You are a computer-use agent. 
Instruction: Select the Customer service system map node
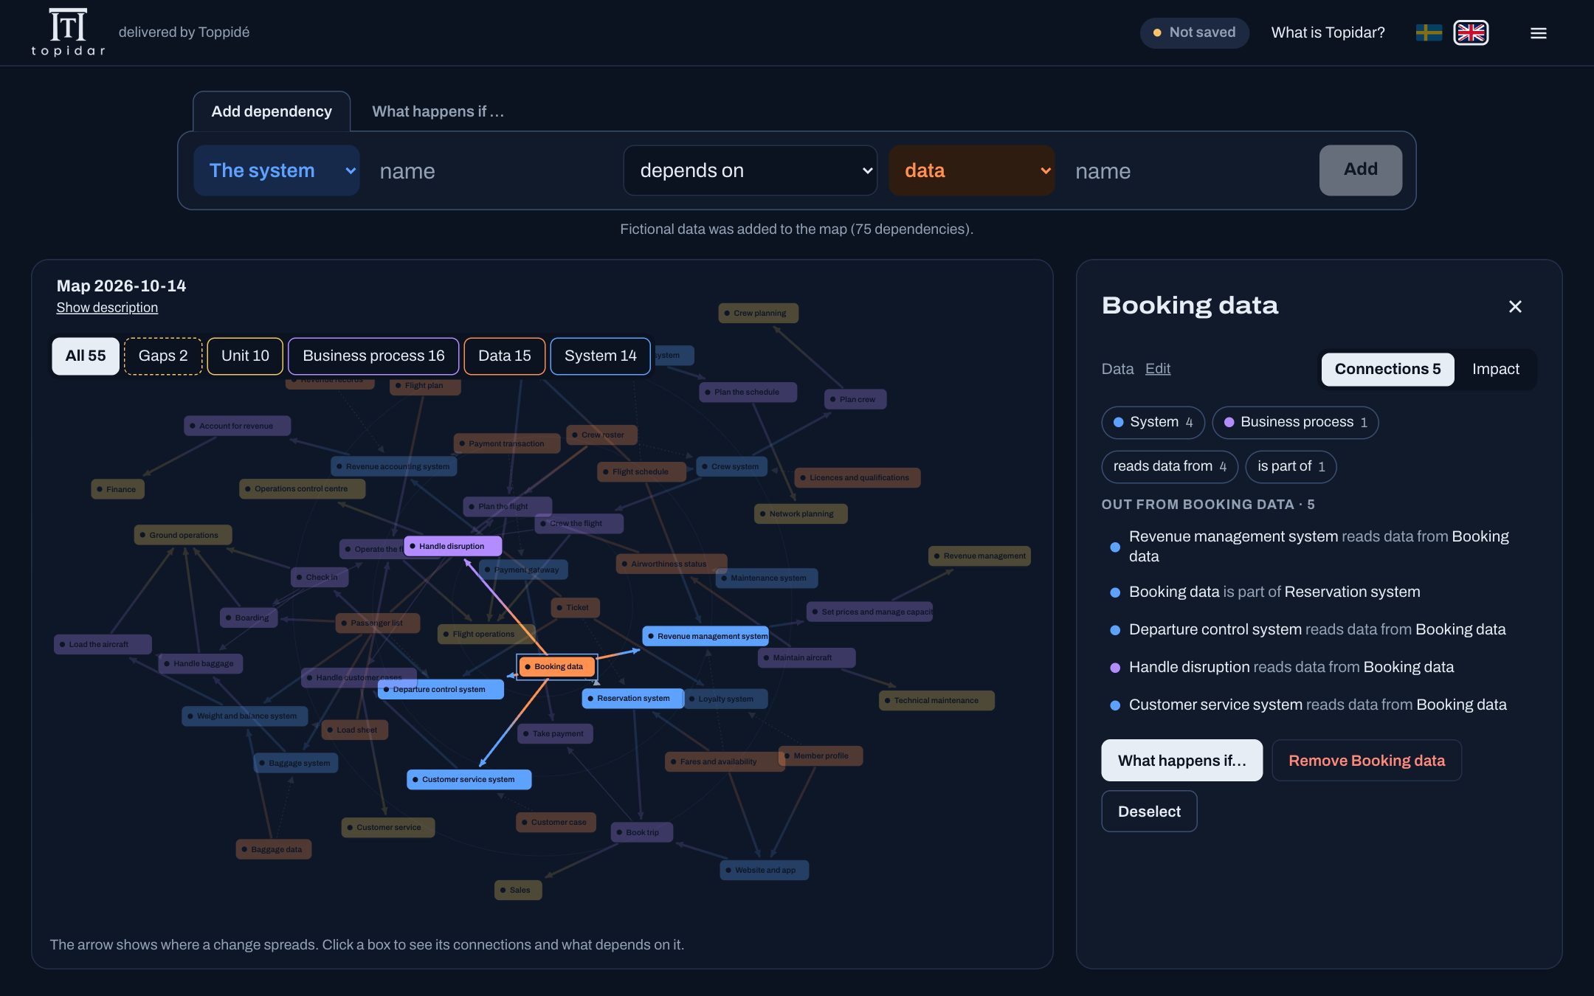(469, 779)
